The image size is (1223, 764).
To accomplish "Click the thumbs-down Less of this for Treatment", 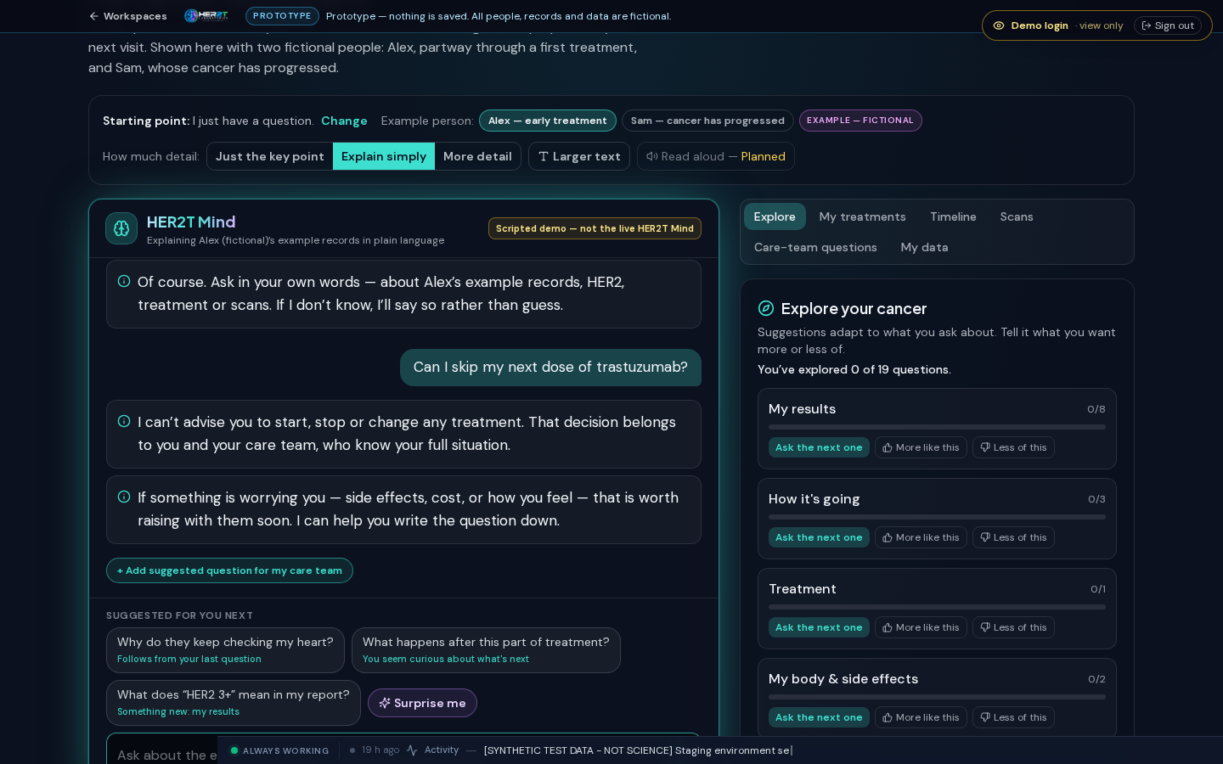I will tap(1013, 627).
